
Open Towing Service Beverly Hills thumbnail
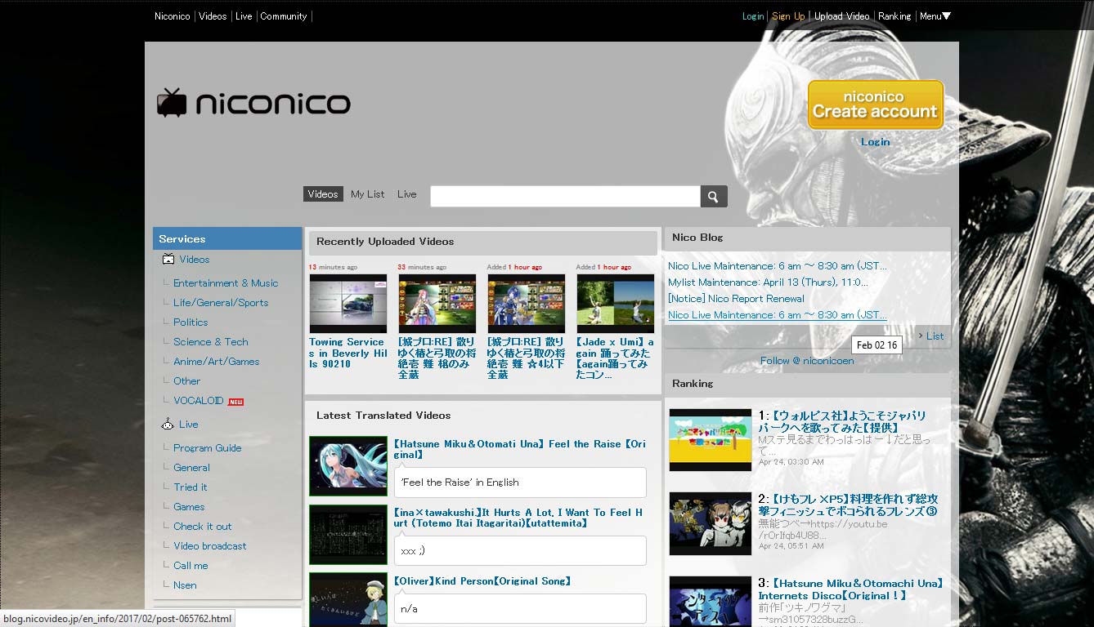(348, 303)
